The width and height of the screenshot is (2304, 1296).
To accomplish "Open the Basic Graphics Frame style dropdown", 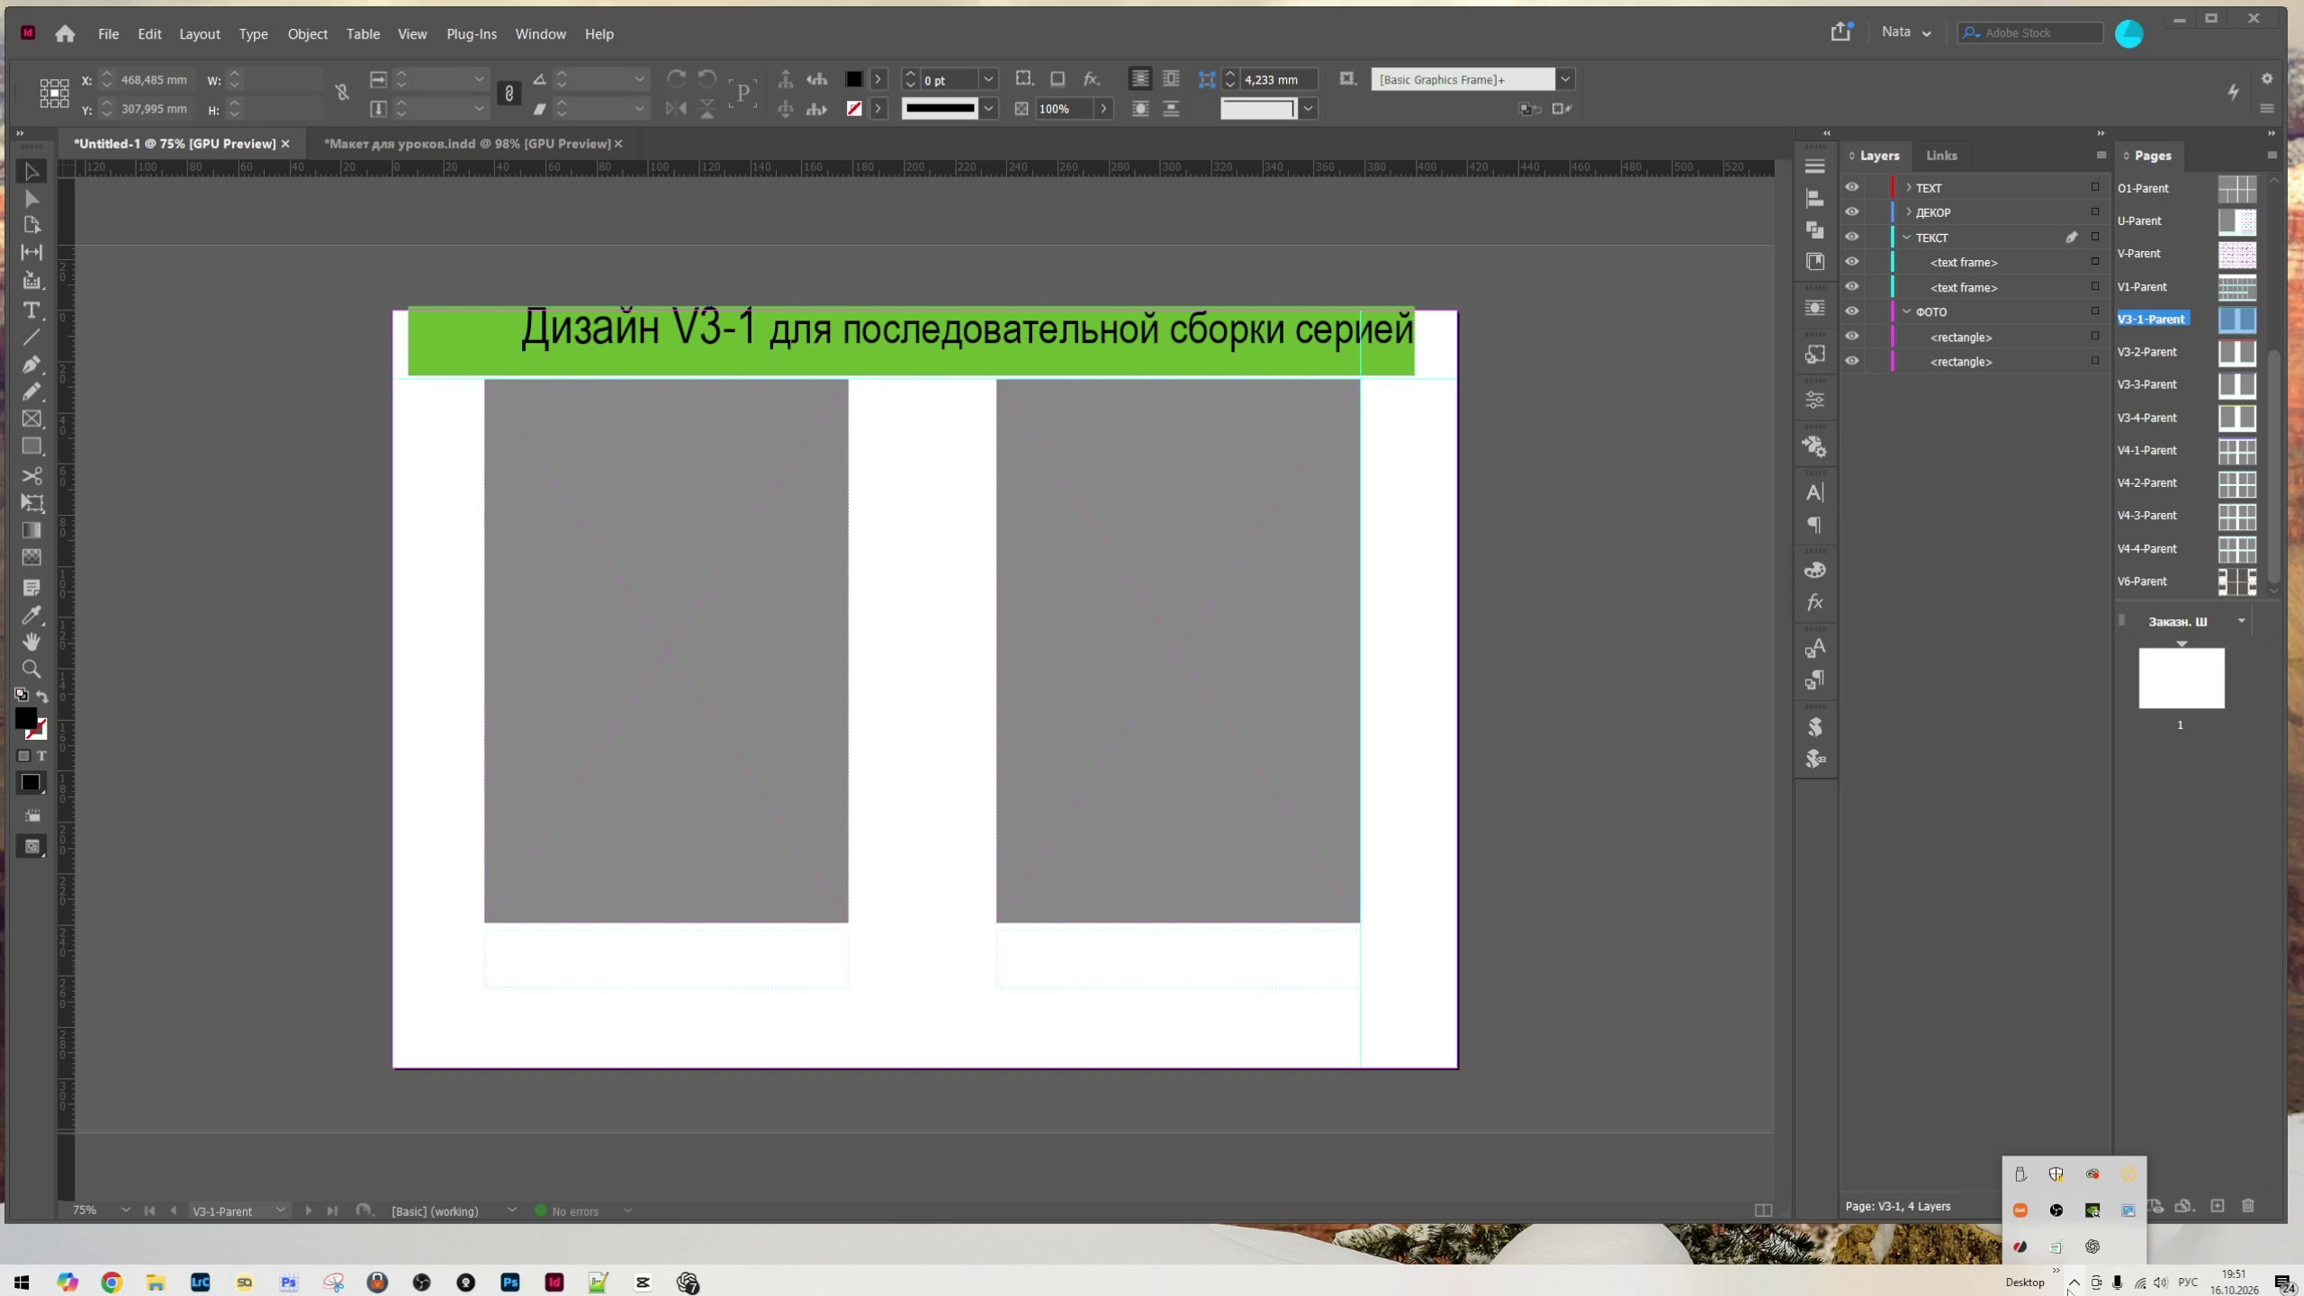I will 1565,79.
